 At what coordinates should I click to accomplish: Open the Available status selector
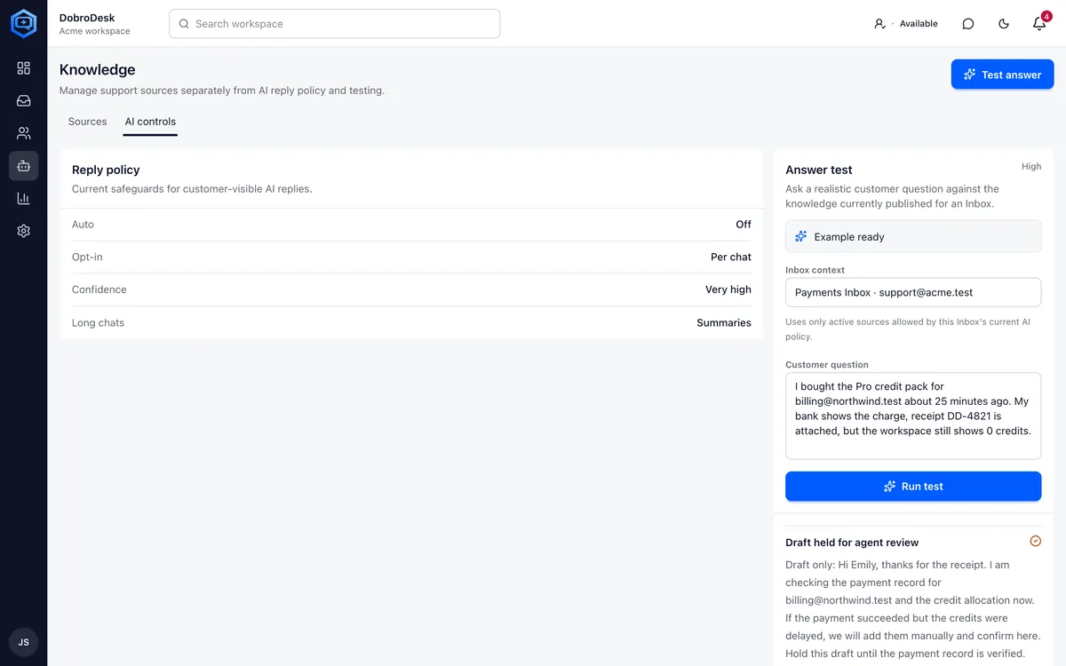pos(905,24)
